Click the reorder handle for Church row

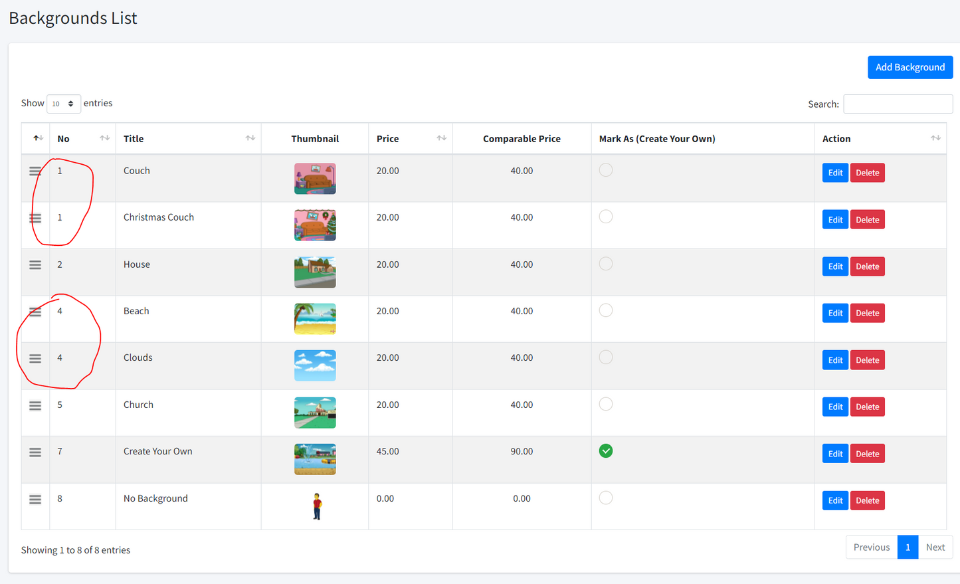pos(35,405)
